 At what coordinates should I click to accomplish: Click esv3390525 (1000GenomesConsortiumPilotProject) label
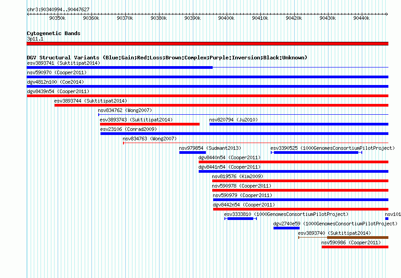click(x=333, y=148)
